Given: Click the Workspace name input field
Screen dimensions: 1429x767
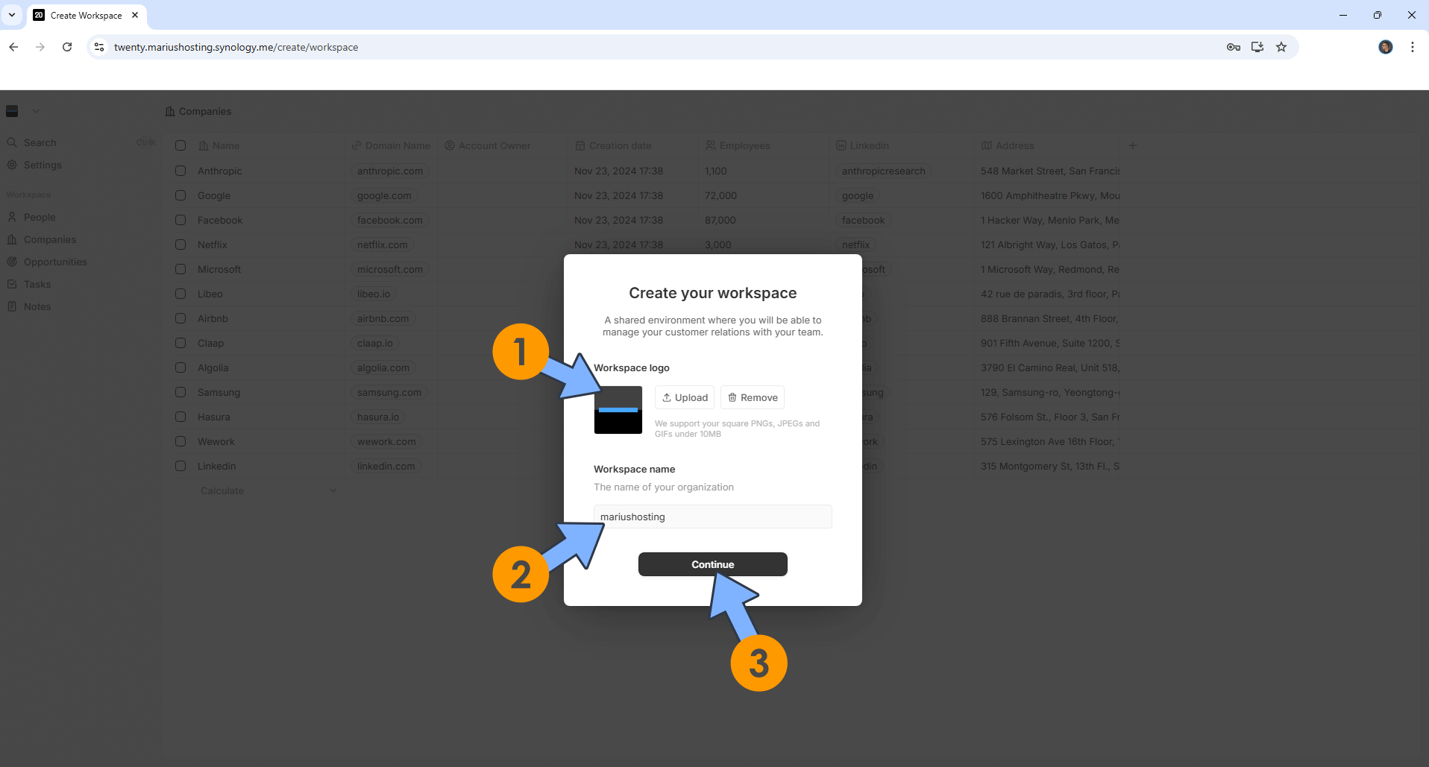Looking at the screenshot, I should pos(713,517).
